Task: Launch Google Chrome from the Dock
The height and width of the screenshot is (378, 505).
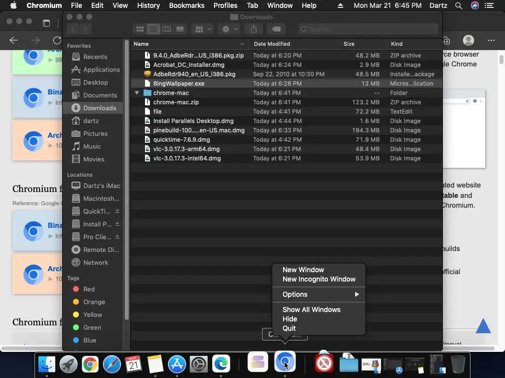Action: pyautogui.click(x=90, y=364)
